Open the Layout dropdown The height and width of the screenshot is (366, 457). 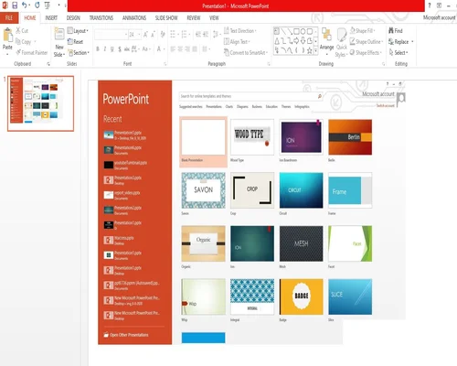pyautogui.click(x=78, y=30)
